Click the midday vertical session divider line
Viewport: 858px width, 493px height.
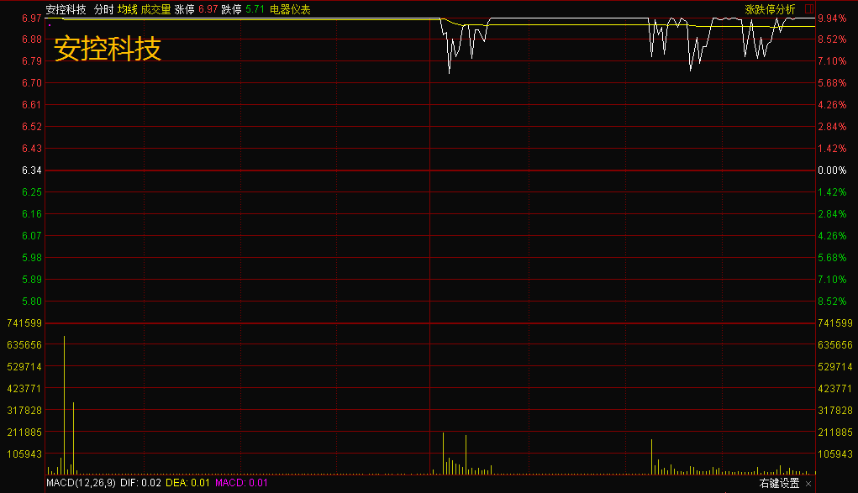coord(430,246)
